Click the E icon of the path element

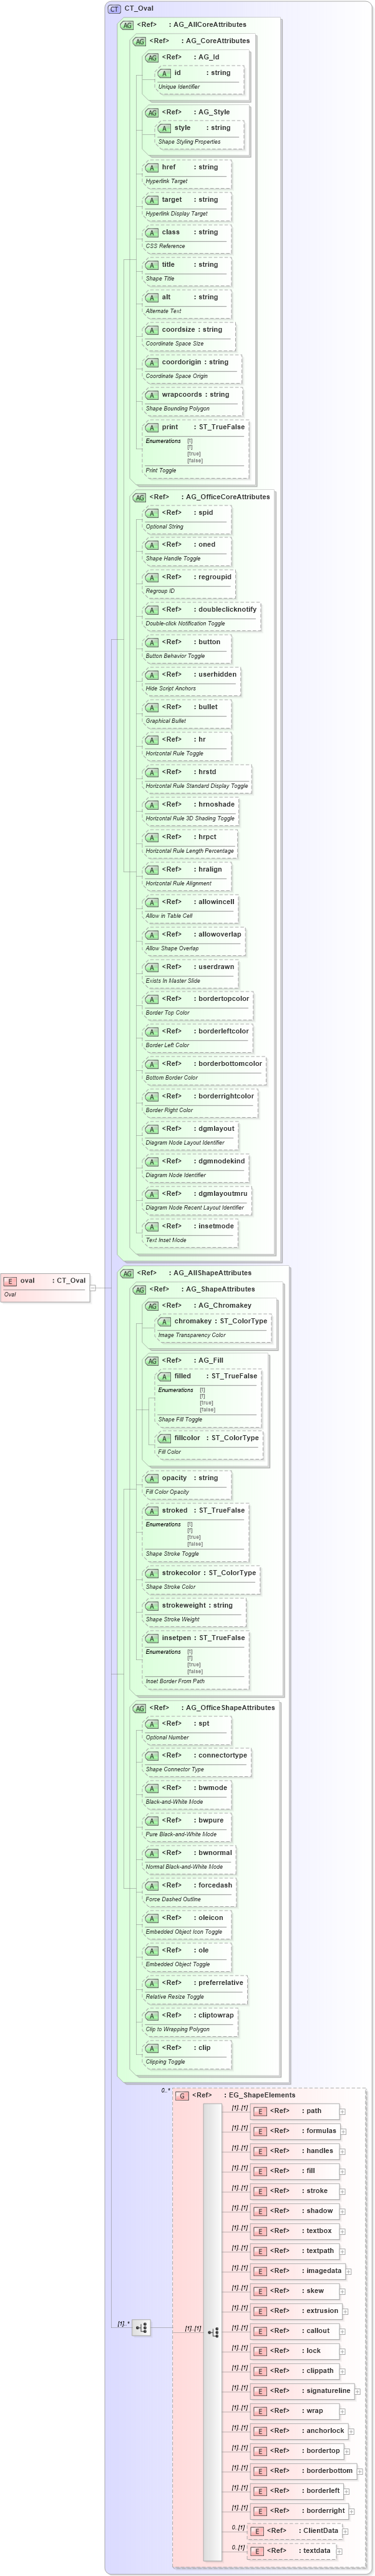259,2111
